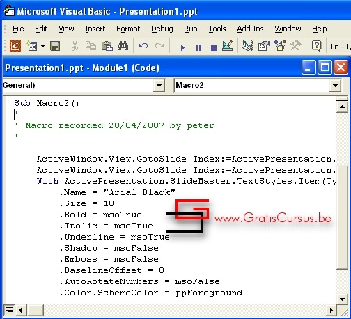Click the Save floppy disk icon
This screenshot has width=351, height=319.
click(55, 46)
